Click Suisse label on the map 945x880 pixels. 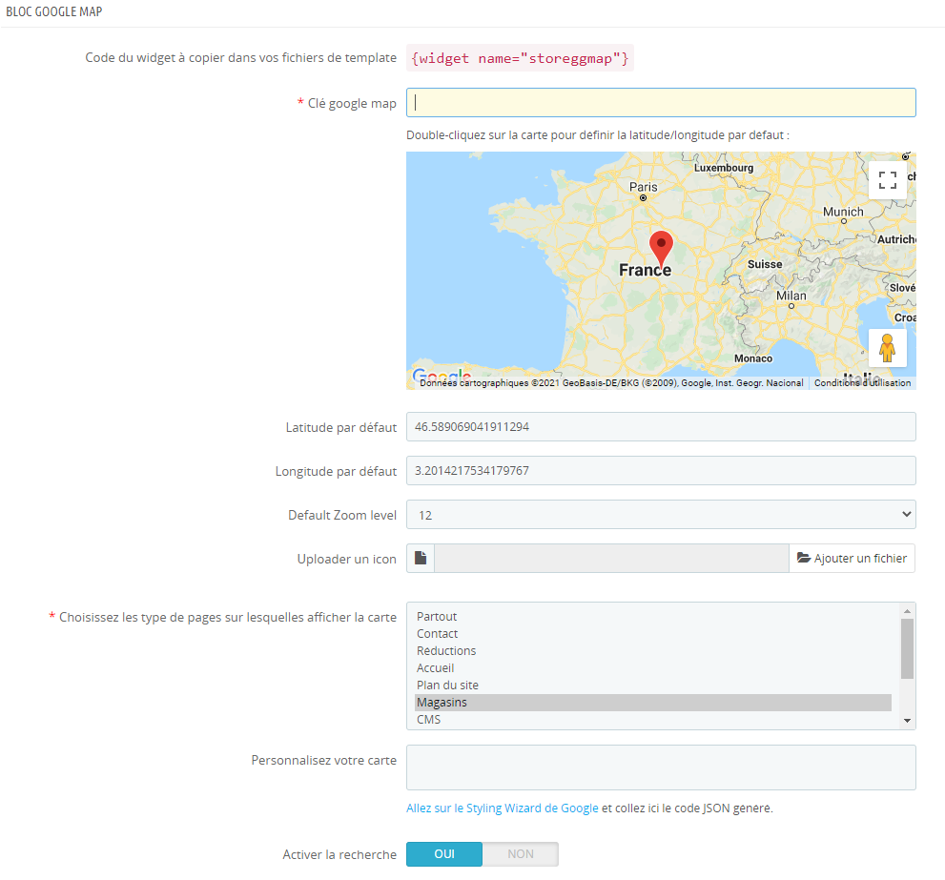[x=765, y=264]
